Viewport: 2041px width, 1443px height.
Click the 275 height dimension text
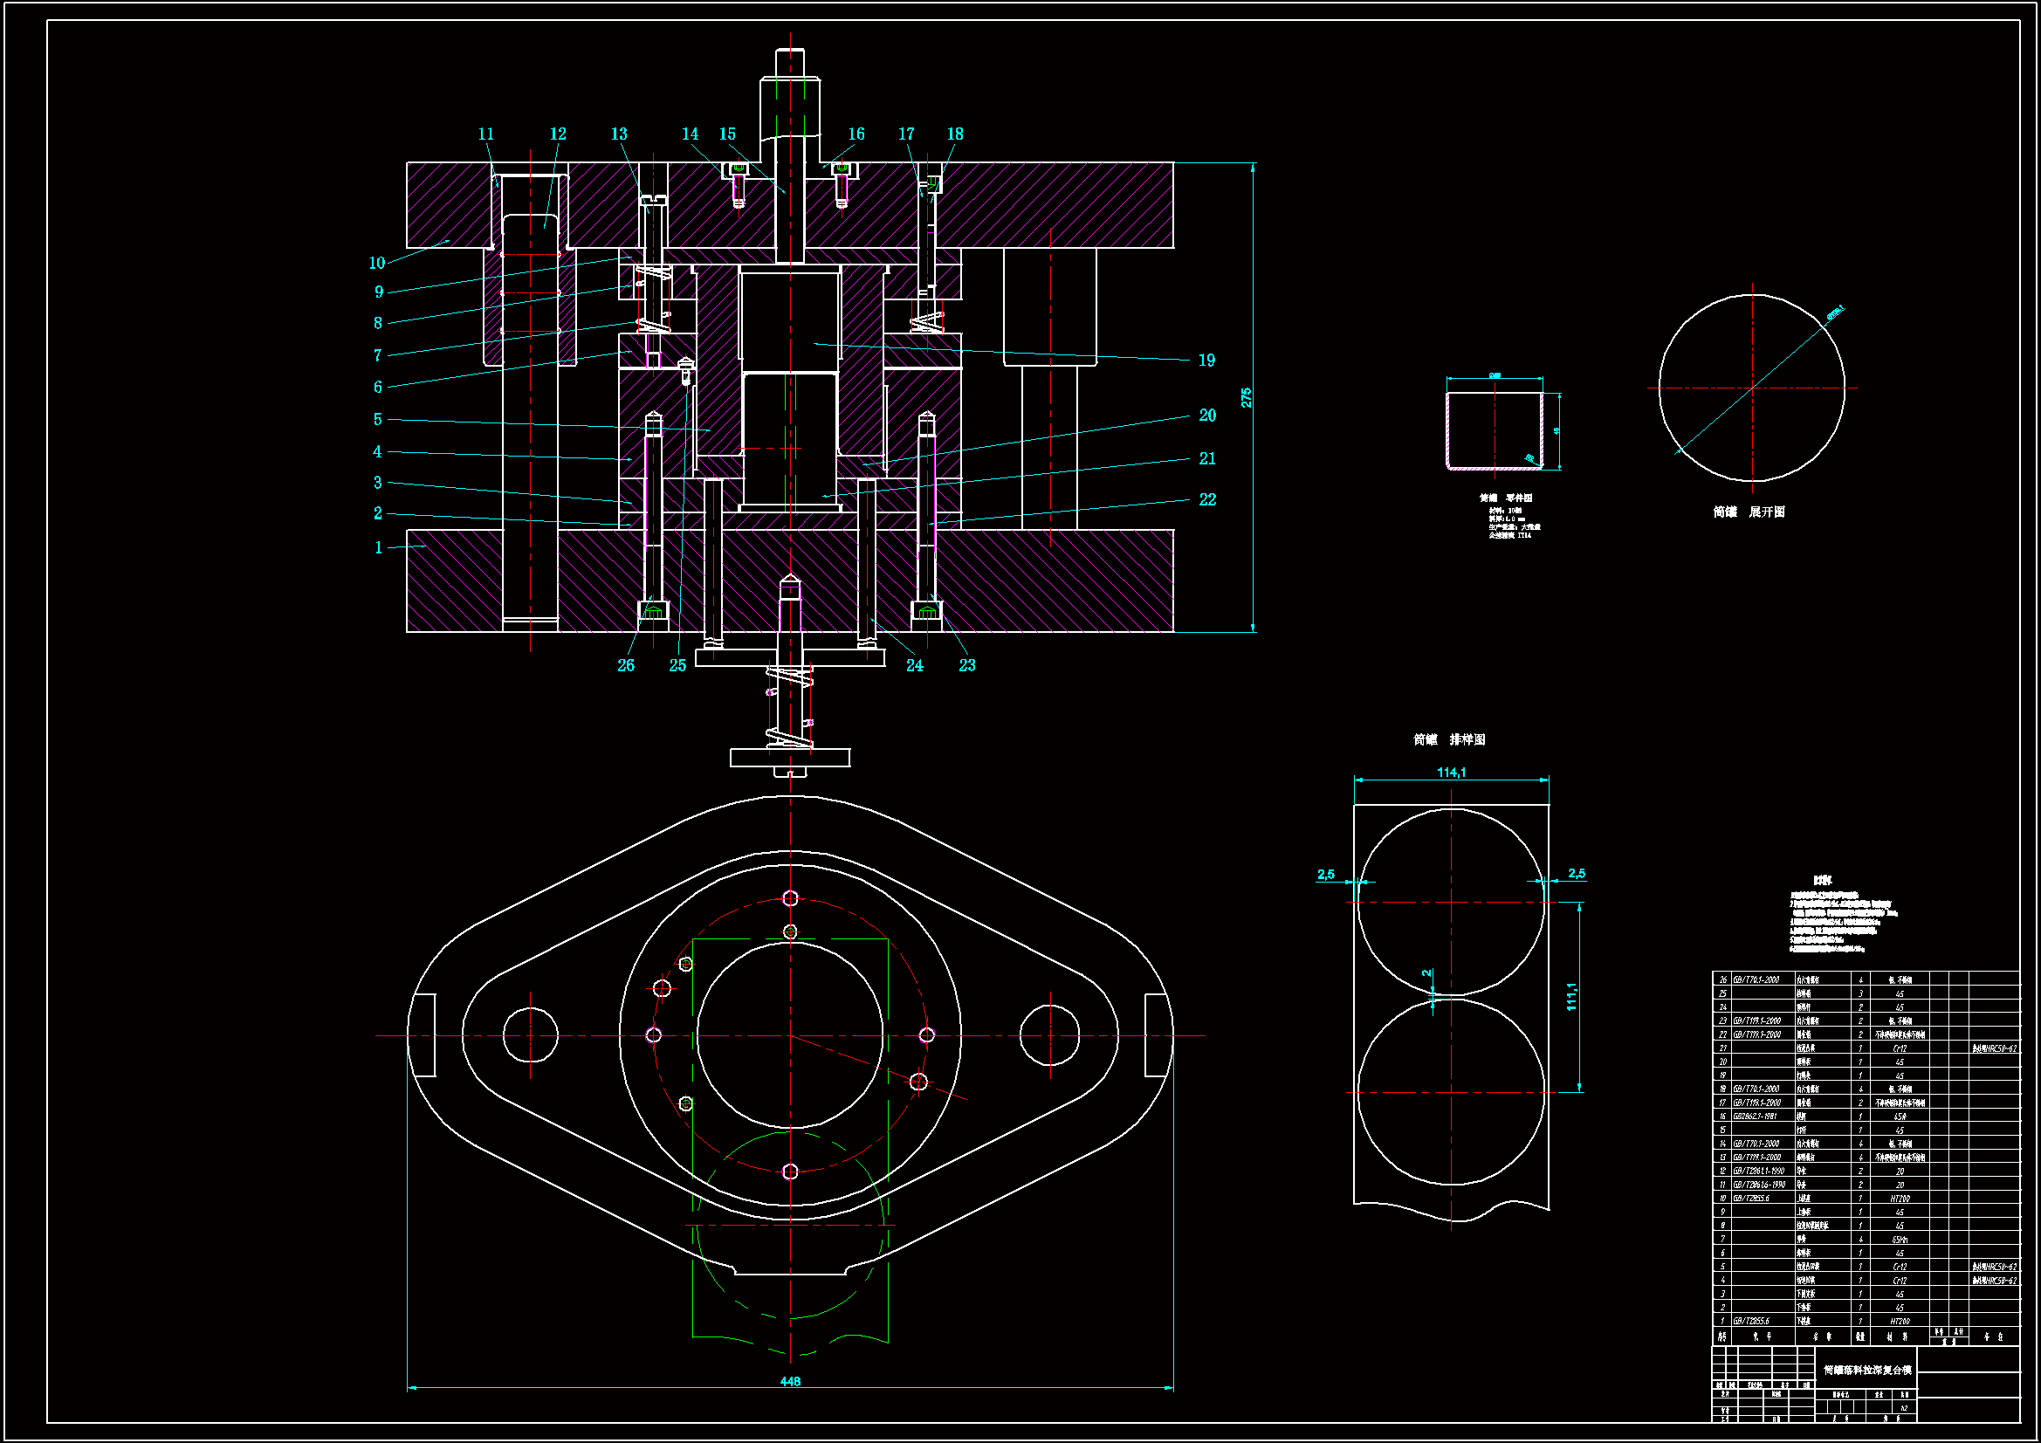pos(1247,397)
